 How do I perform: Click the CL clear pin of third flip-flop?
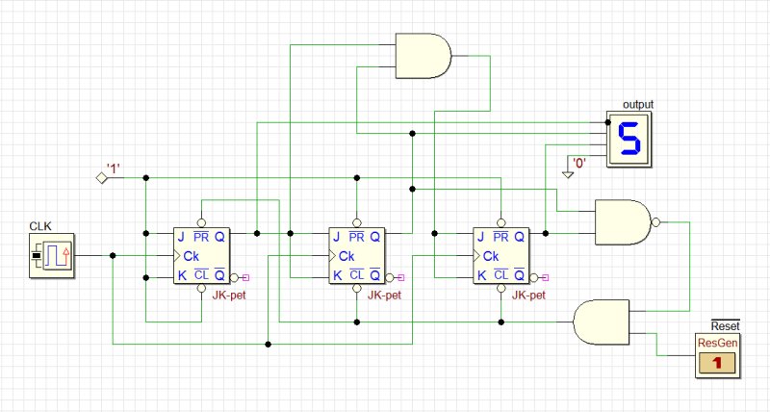click(x=500, y=288)
